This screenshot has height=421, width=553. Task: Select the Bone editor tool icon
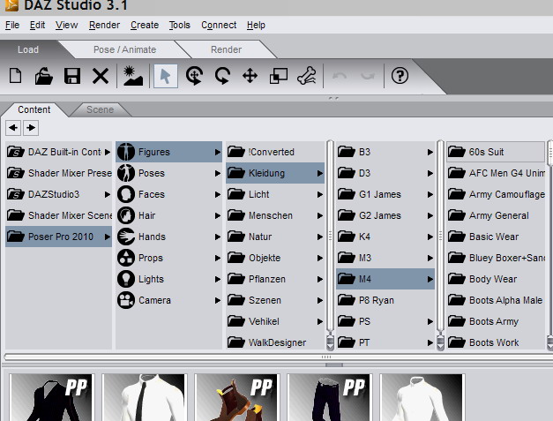(307, 76)
